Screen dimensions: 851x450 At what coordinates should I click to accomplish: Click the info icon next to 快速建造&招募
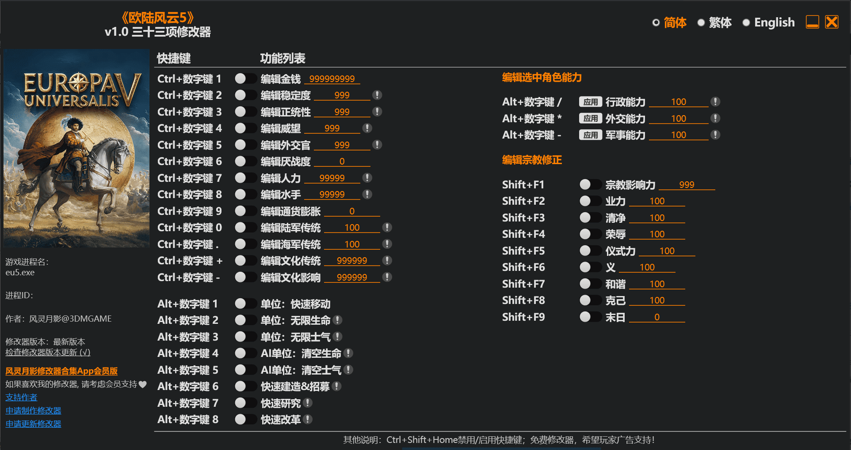[x=337, y=386]
